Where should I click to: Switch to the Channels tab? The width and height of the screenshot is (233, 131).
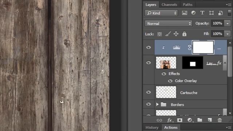[x=169, y=5]
